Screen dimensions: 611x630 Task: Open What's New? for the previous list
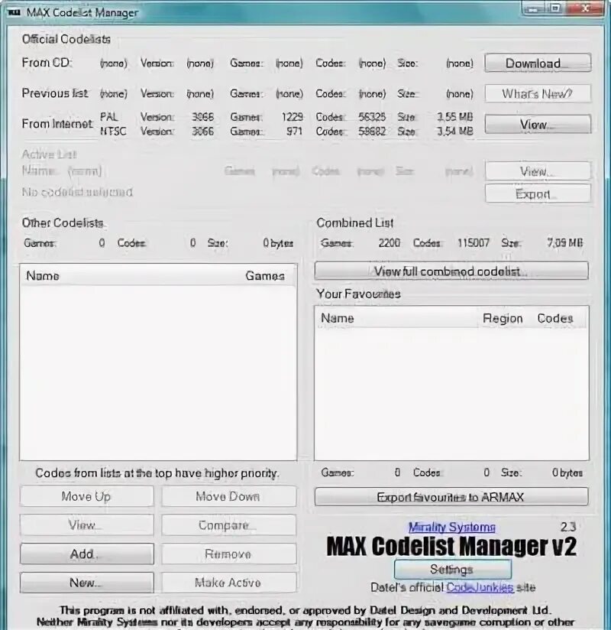click(x=538, y=93)
